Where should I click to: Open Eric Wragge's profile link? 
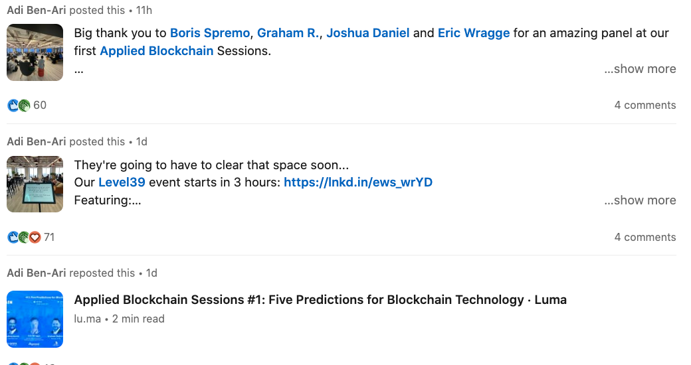tap(474, 33)
